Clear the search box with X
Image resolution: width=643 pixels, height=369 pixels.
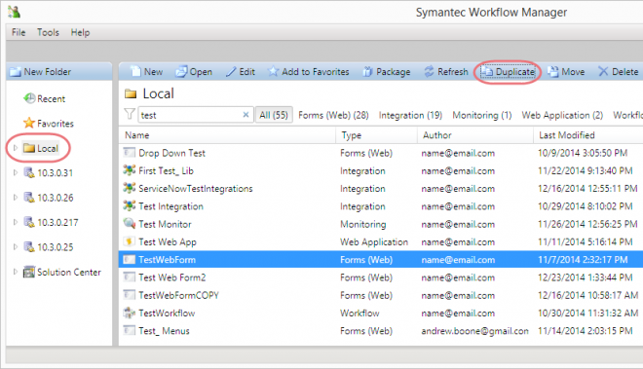[x=246, y=115]
